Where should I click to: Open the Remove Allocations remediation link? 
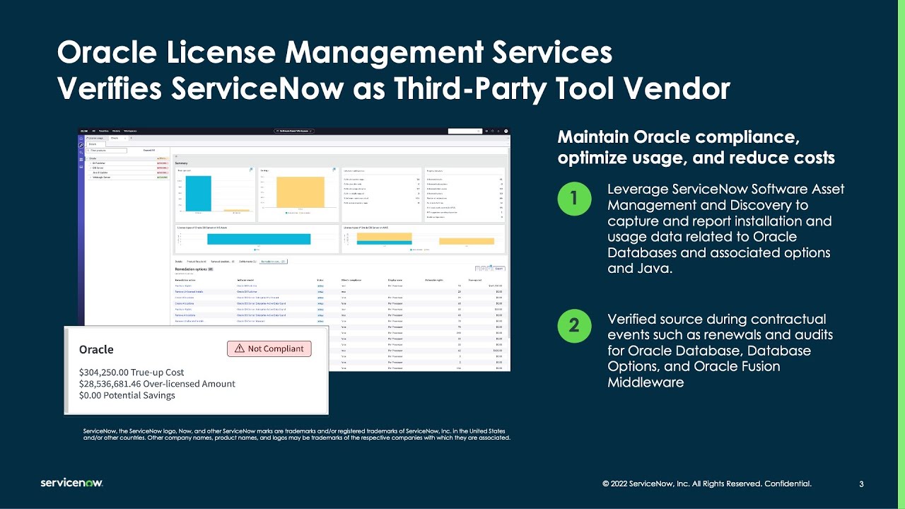(185, 315)
